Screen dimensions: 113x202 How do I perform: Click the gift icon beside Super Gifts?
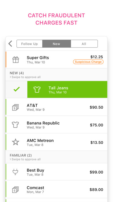16,60
